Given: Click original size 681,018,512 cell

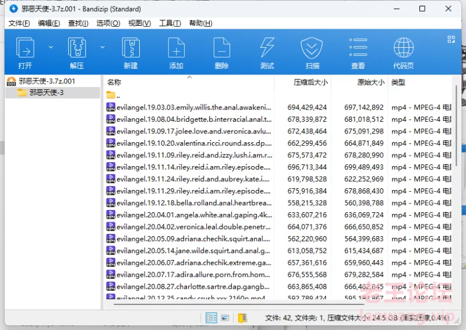Looking at the screenshot, I should pyautogui.click(x=363, y=120).
